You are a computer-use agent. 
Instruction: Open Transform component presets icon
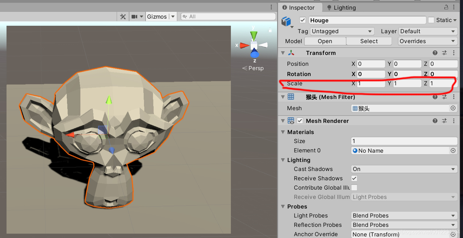pyautogui.click(x=444, y=53)
